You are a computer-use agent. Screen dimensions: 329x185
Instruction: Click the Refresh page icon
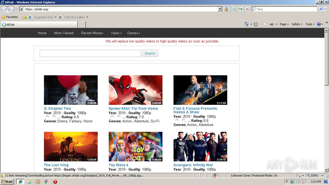coord(241,9)
